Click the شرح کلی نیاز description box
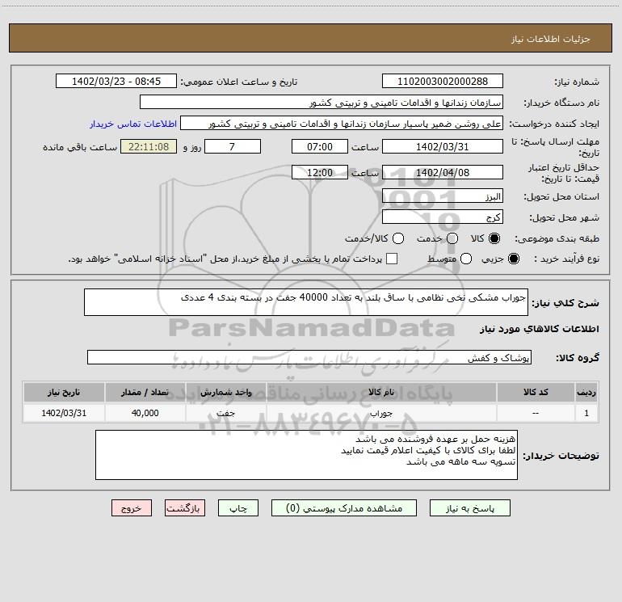The image size is (622, 602). 306,302
